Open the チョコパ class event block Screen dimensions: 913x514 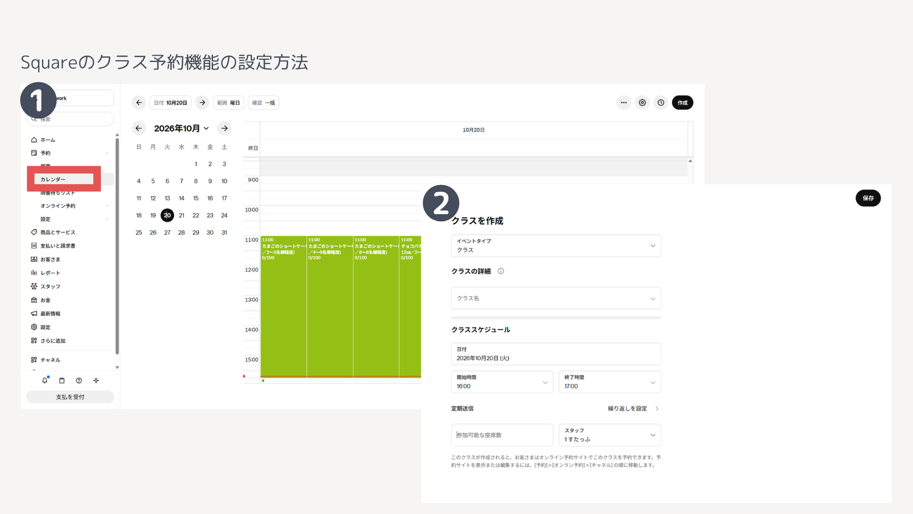click(x=410, y=306)
